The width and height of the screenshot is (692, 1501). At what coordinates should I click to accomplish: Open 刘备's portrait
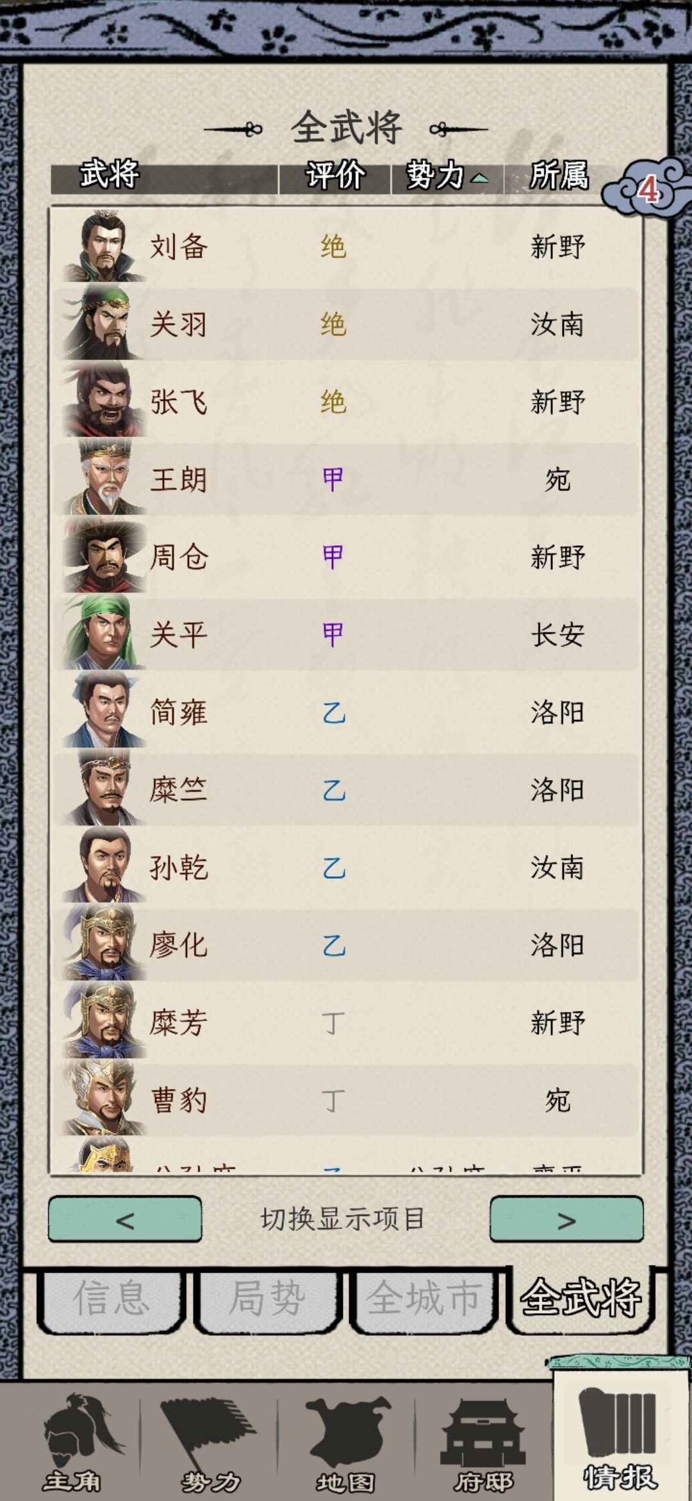coord(101,246)
